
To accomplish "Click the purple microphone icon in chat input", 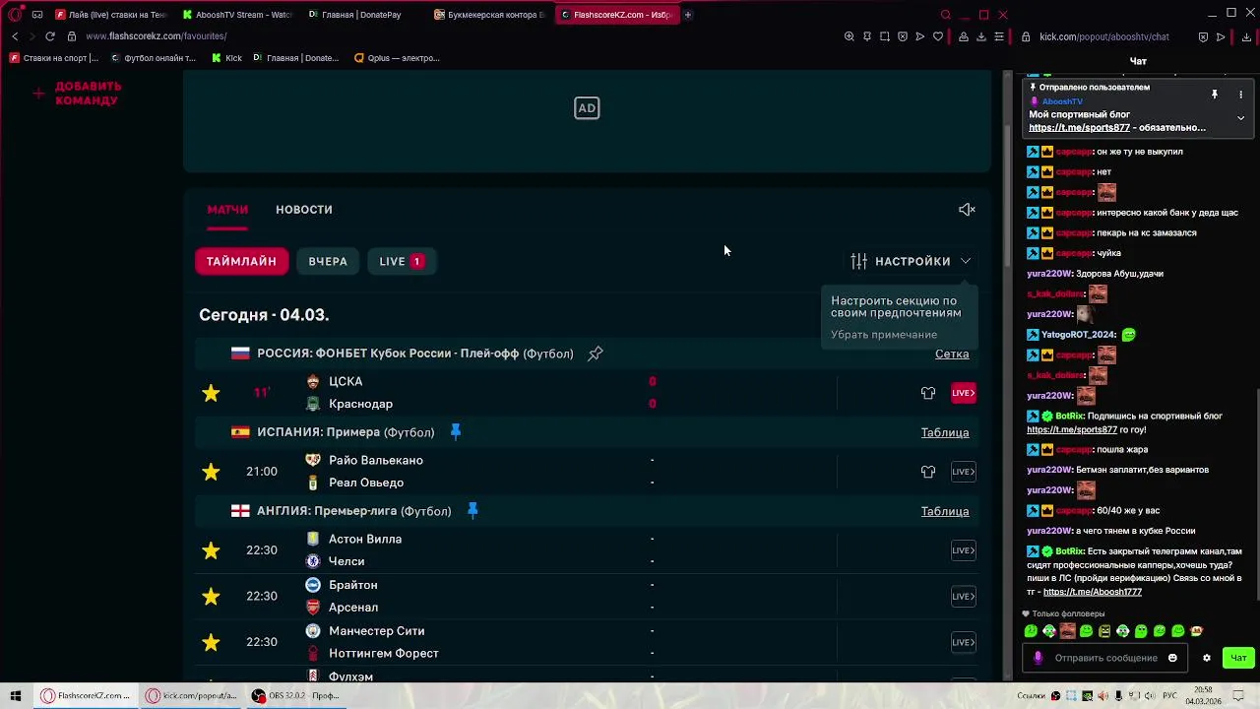I will pos(1038,658).
